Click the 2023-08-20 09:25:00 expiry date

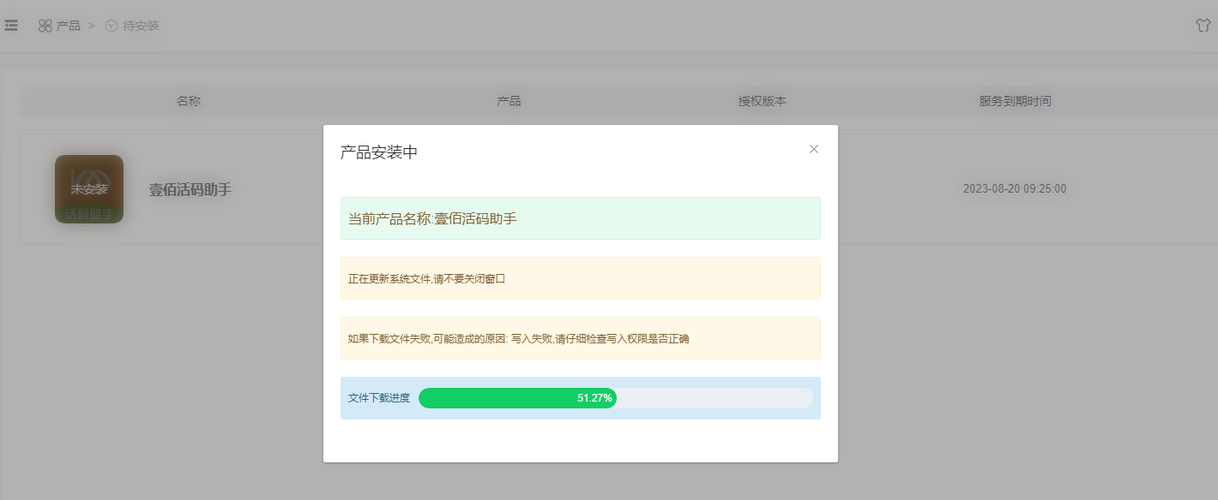pyautogui.click(x=1015, y=189)
